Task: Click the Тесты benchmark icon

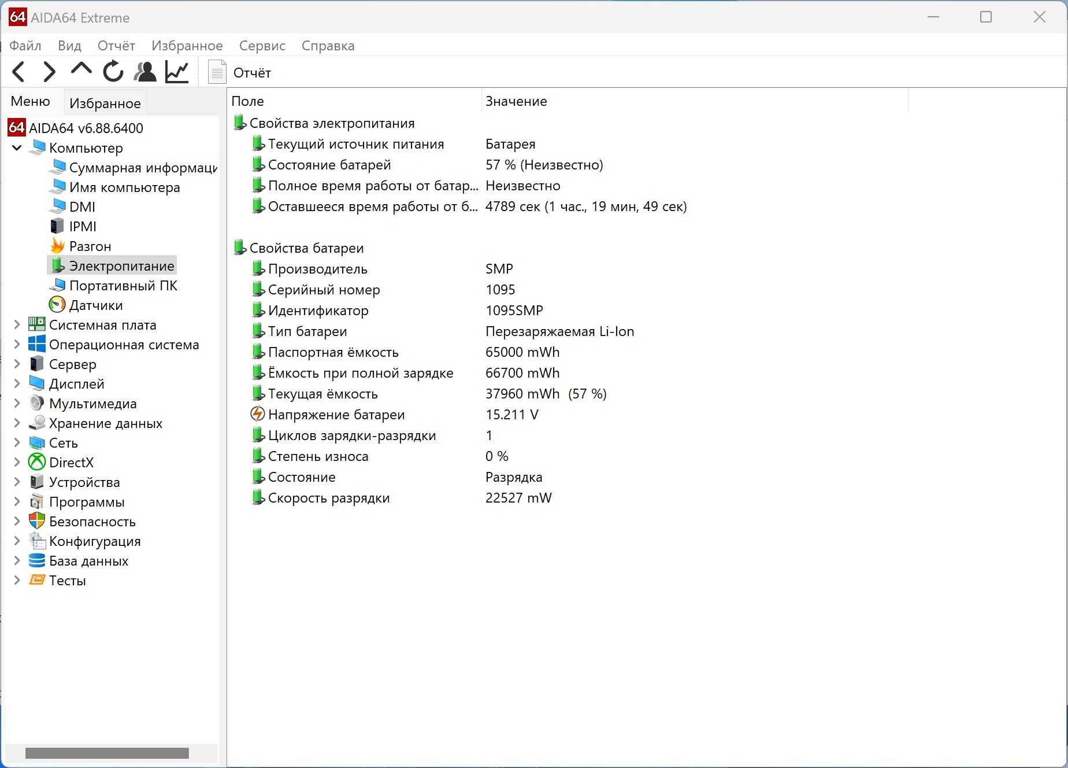Action: (x=37, y=580)
